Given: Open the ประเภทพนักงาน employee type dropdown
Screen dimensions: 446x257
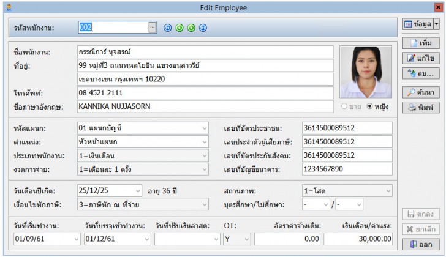Looking at the screenshot, I should point(204,155).
